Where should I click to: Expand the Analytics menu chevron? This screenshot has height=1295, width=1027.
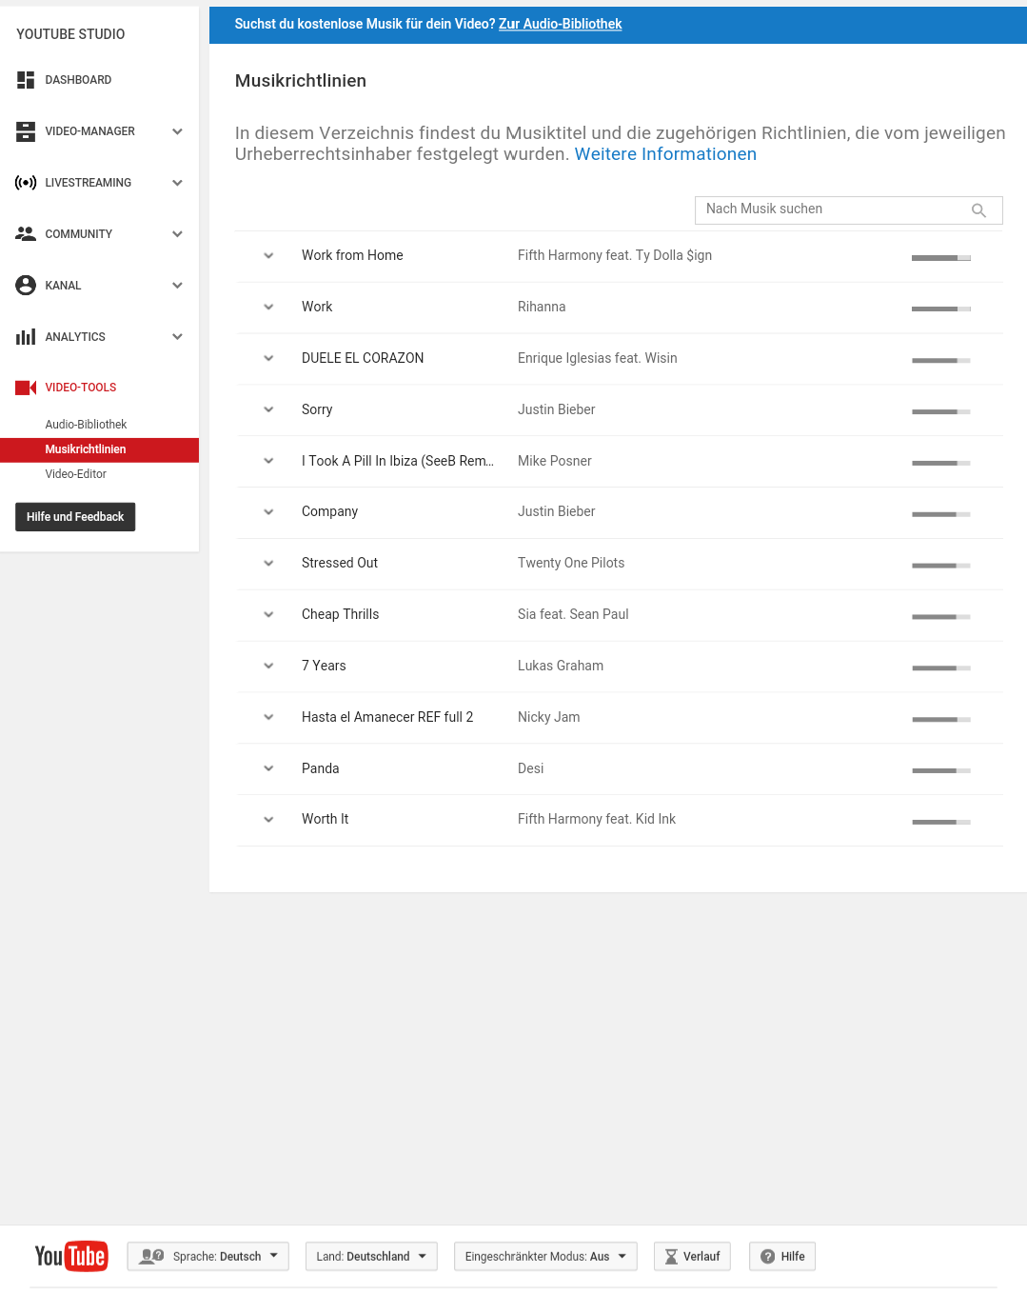coord(177,337)
